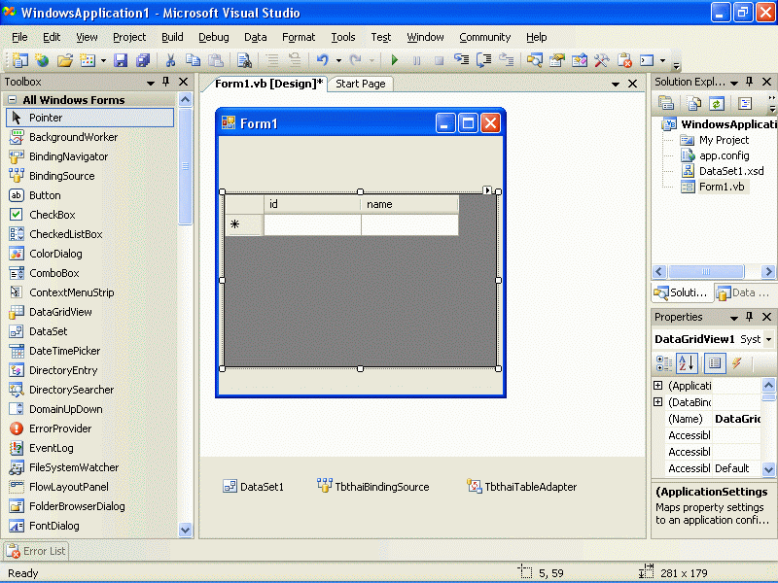
Task: Toggle auto-hide pin on Properties panel
Action: (749, 317)
